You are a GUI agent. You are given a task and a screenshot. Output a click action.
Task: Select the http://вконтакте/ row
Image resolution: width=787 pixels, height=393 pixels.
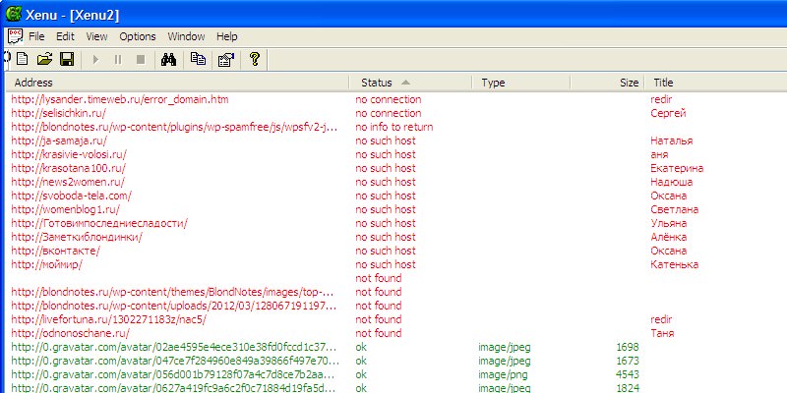tap(396, 251)
